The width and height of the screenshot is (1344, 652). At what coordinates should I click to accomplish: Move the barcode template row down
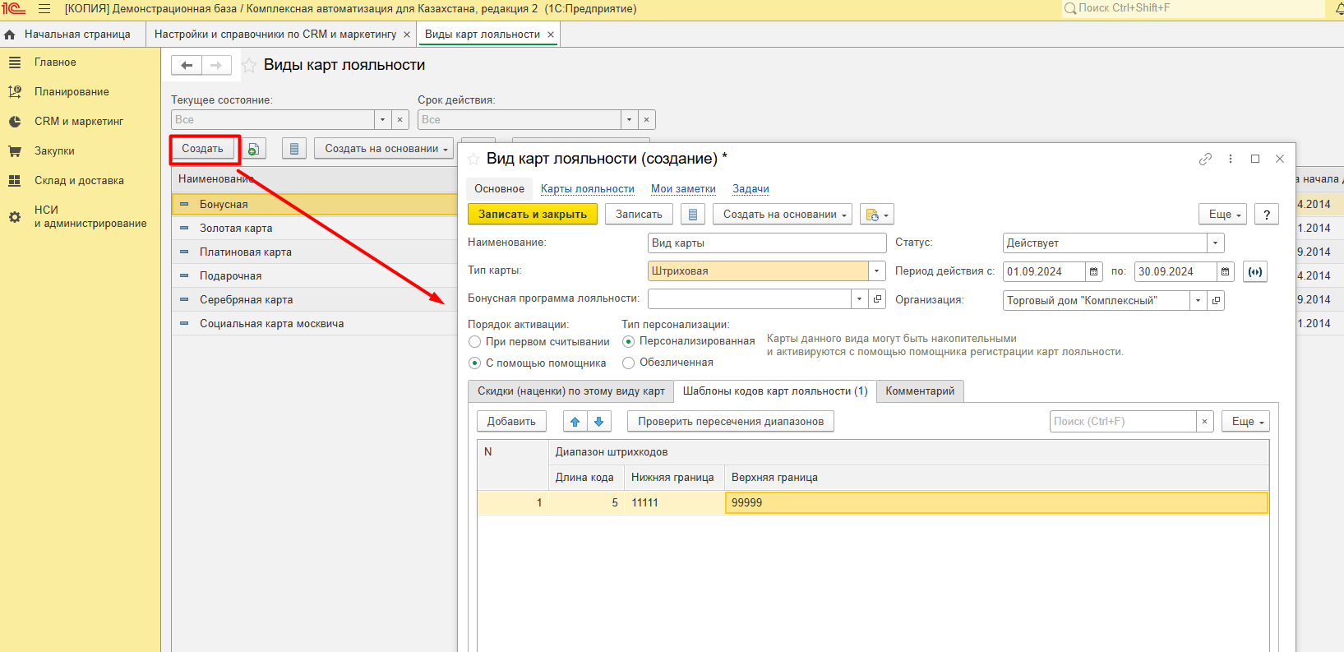pyautogui.click(x=599, y=422)
